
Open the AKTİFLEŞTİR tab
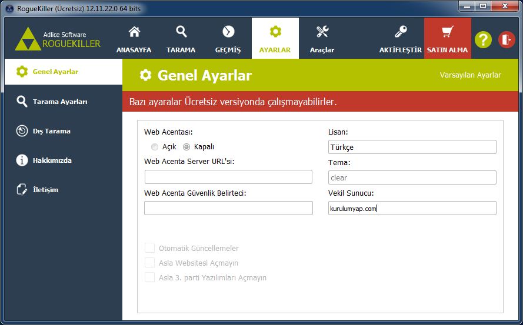[x=401, y=38]
